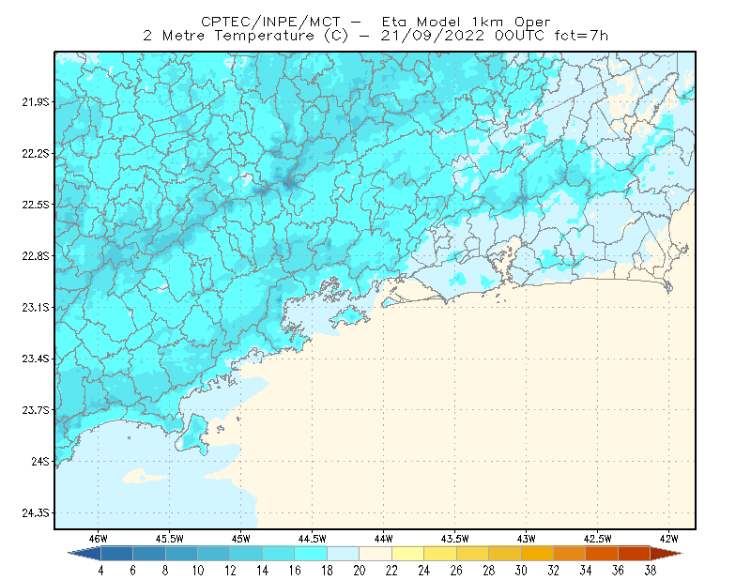Click the 44W longitude axis label

pyautogui.click(x=384, y=539)
